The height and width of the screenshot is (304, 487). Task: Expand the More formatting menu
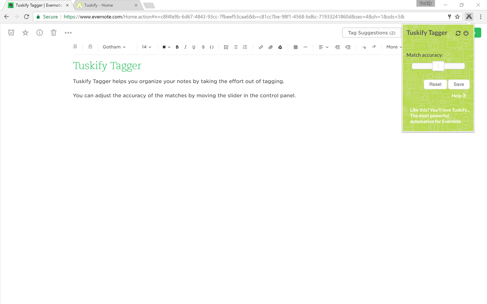click(x=394, y=47)
